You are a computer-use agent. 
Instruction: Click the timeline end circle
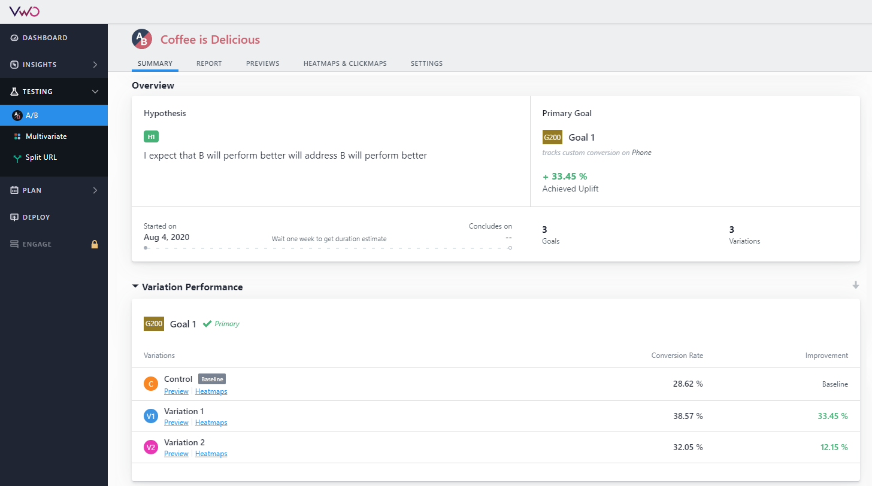pos(510,248)
